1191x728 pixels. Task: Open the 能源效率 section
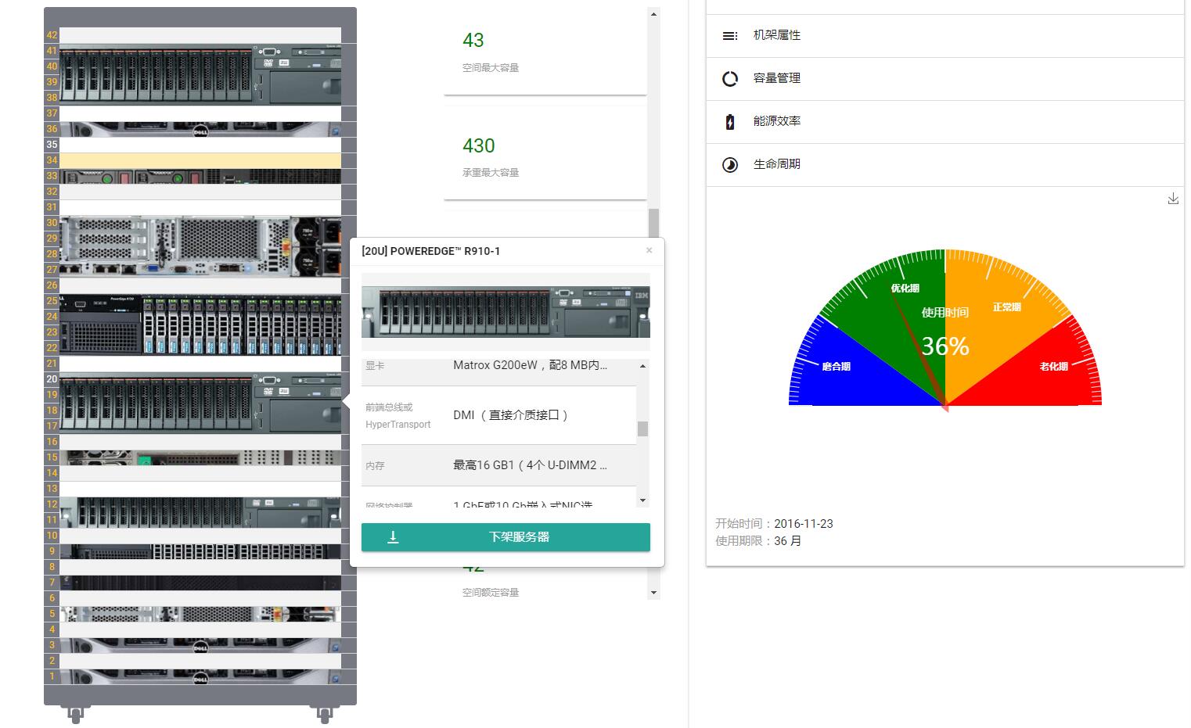coord(945,121)
